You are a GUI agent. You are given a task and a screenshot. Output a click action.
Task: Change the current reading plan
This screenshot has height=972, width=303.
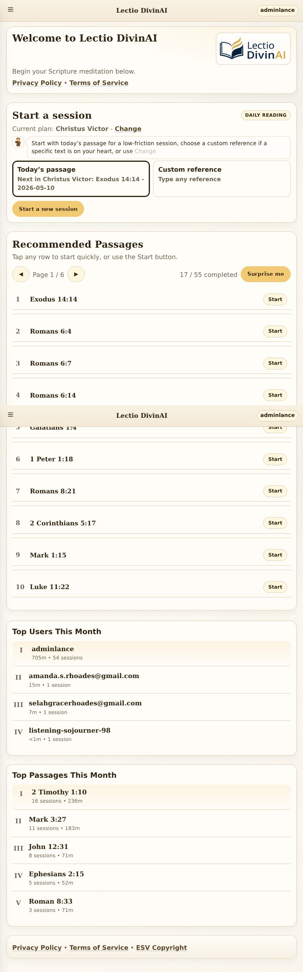click(x=128, y=129)
